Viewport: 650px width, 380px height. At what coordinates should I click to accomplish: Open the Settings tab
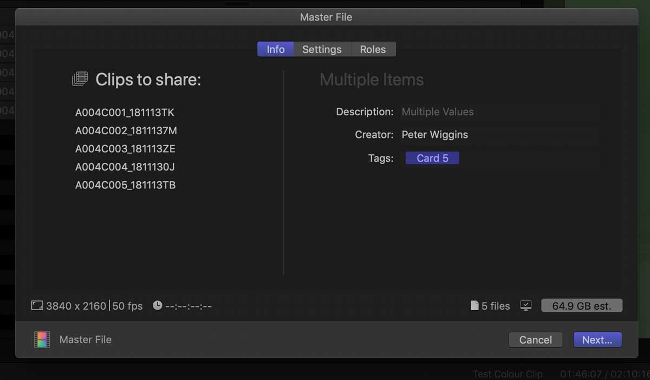point(322,49)
